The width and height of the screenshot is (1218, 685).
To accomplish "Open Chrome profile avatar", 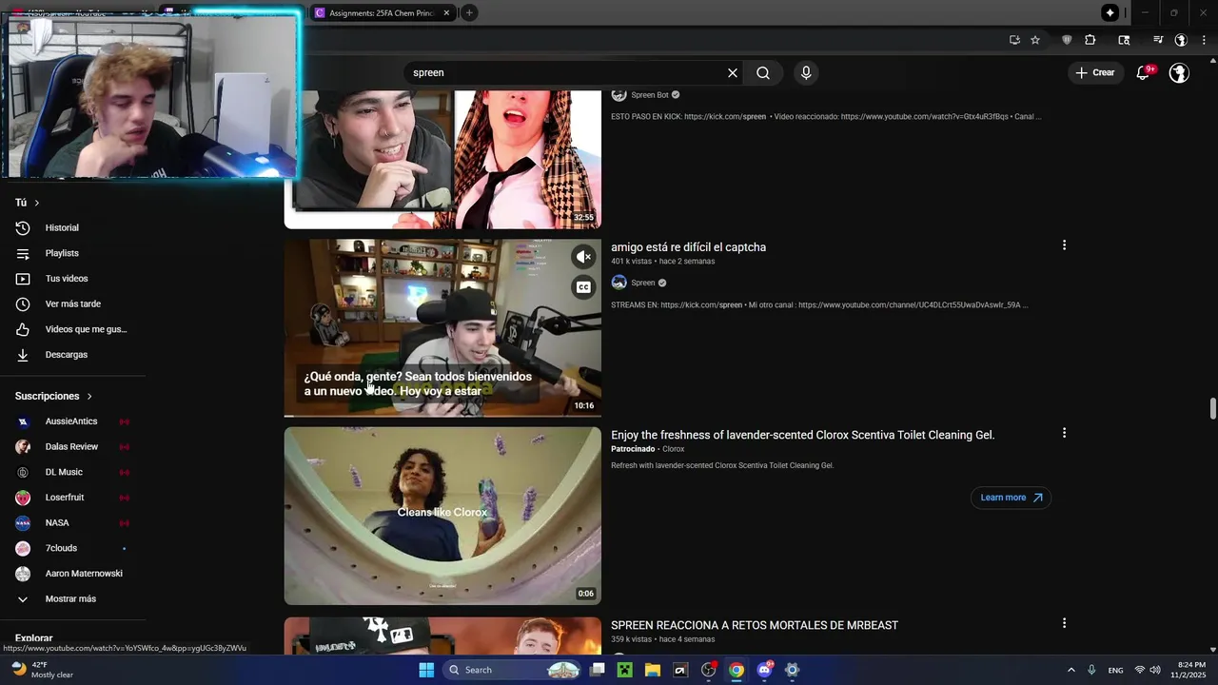I will 1181,40.
